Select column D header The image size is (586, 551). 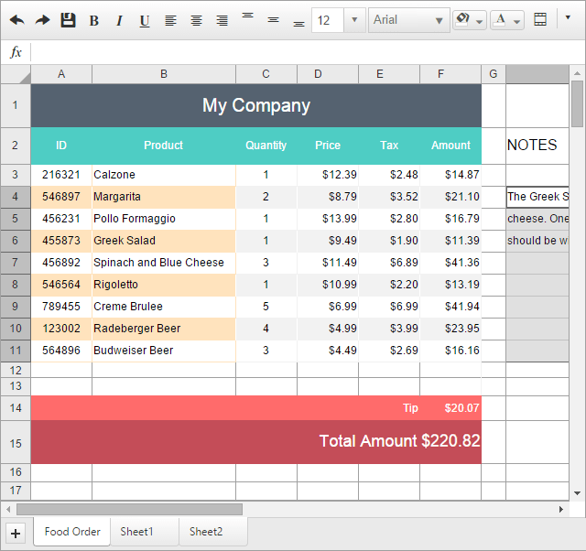[328, 74]
